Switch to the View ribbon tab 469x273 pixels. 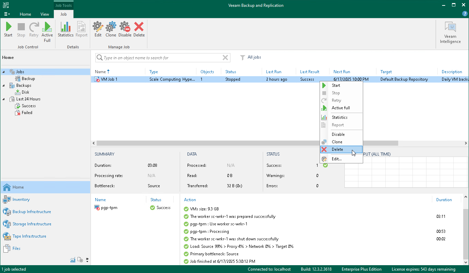tap(45, 14)
